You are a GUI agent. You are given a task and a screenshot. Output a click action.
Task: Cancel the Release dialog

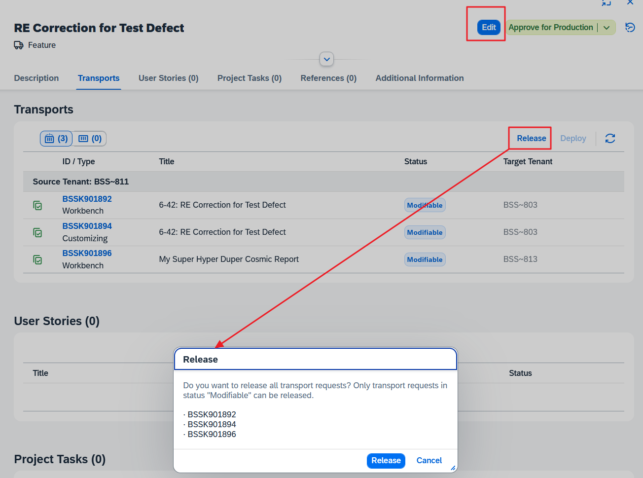(x=429, y=460)
